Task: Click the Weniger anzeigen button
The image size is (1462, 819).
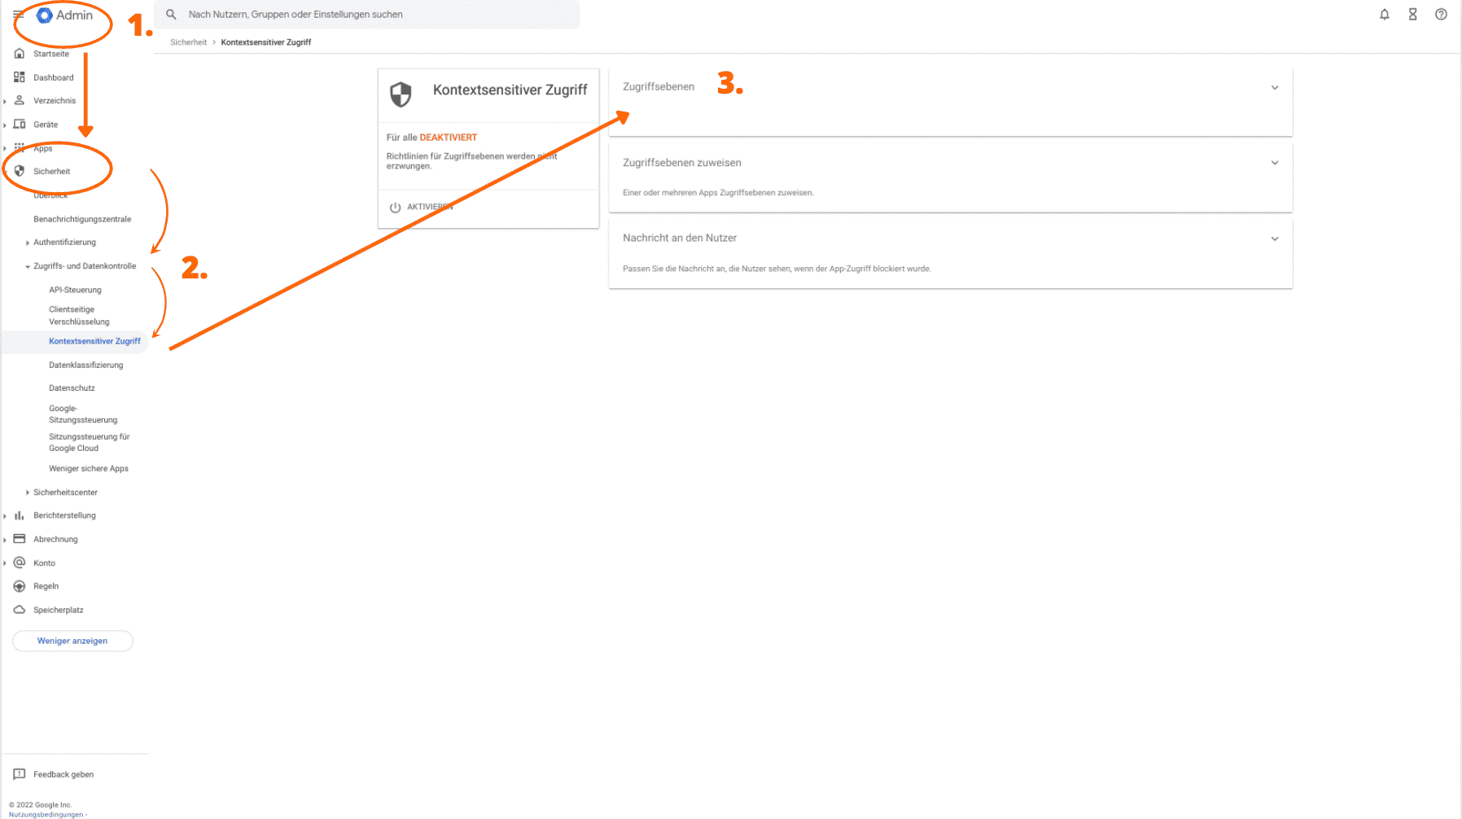Action: pos(72,641)
